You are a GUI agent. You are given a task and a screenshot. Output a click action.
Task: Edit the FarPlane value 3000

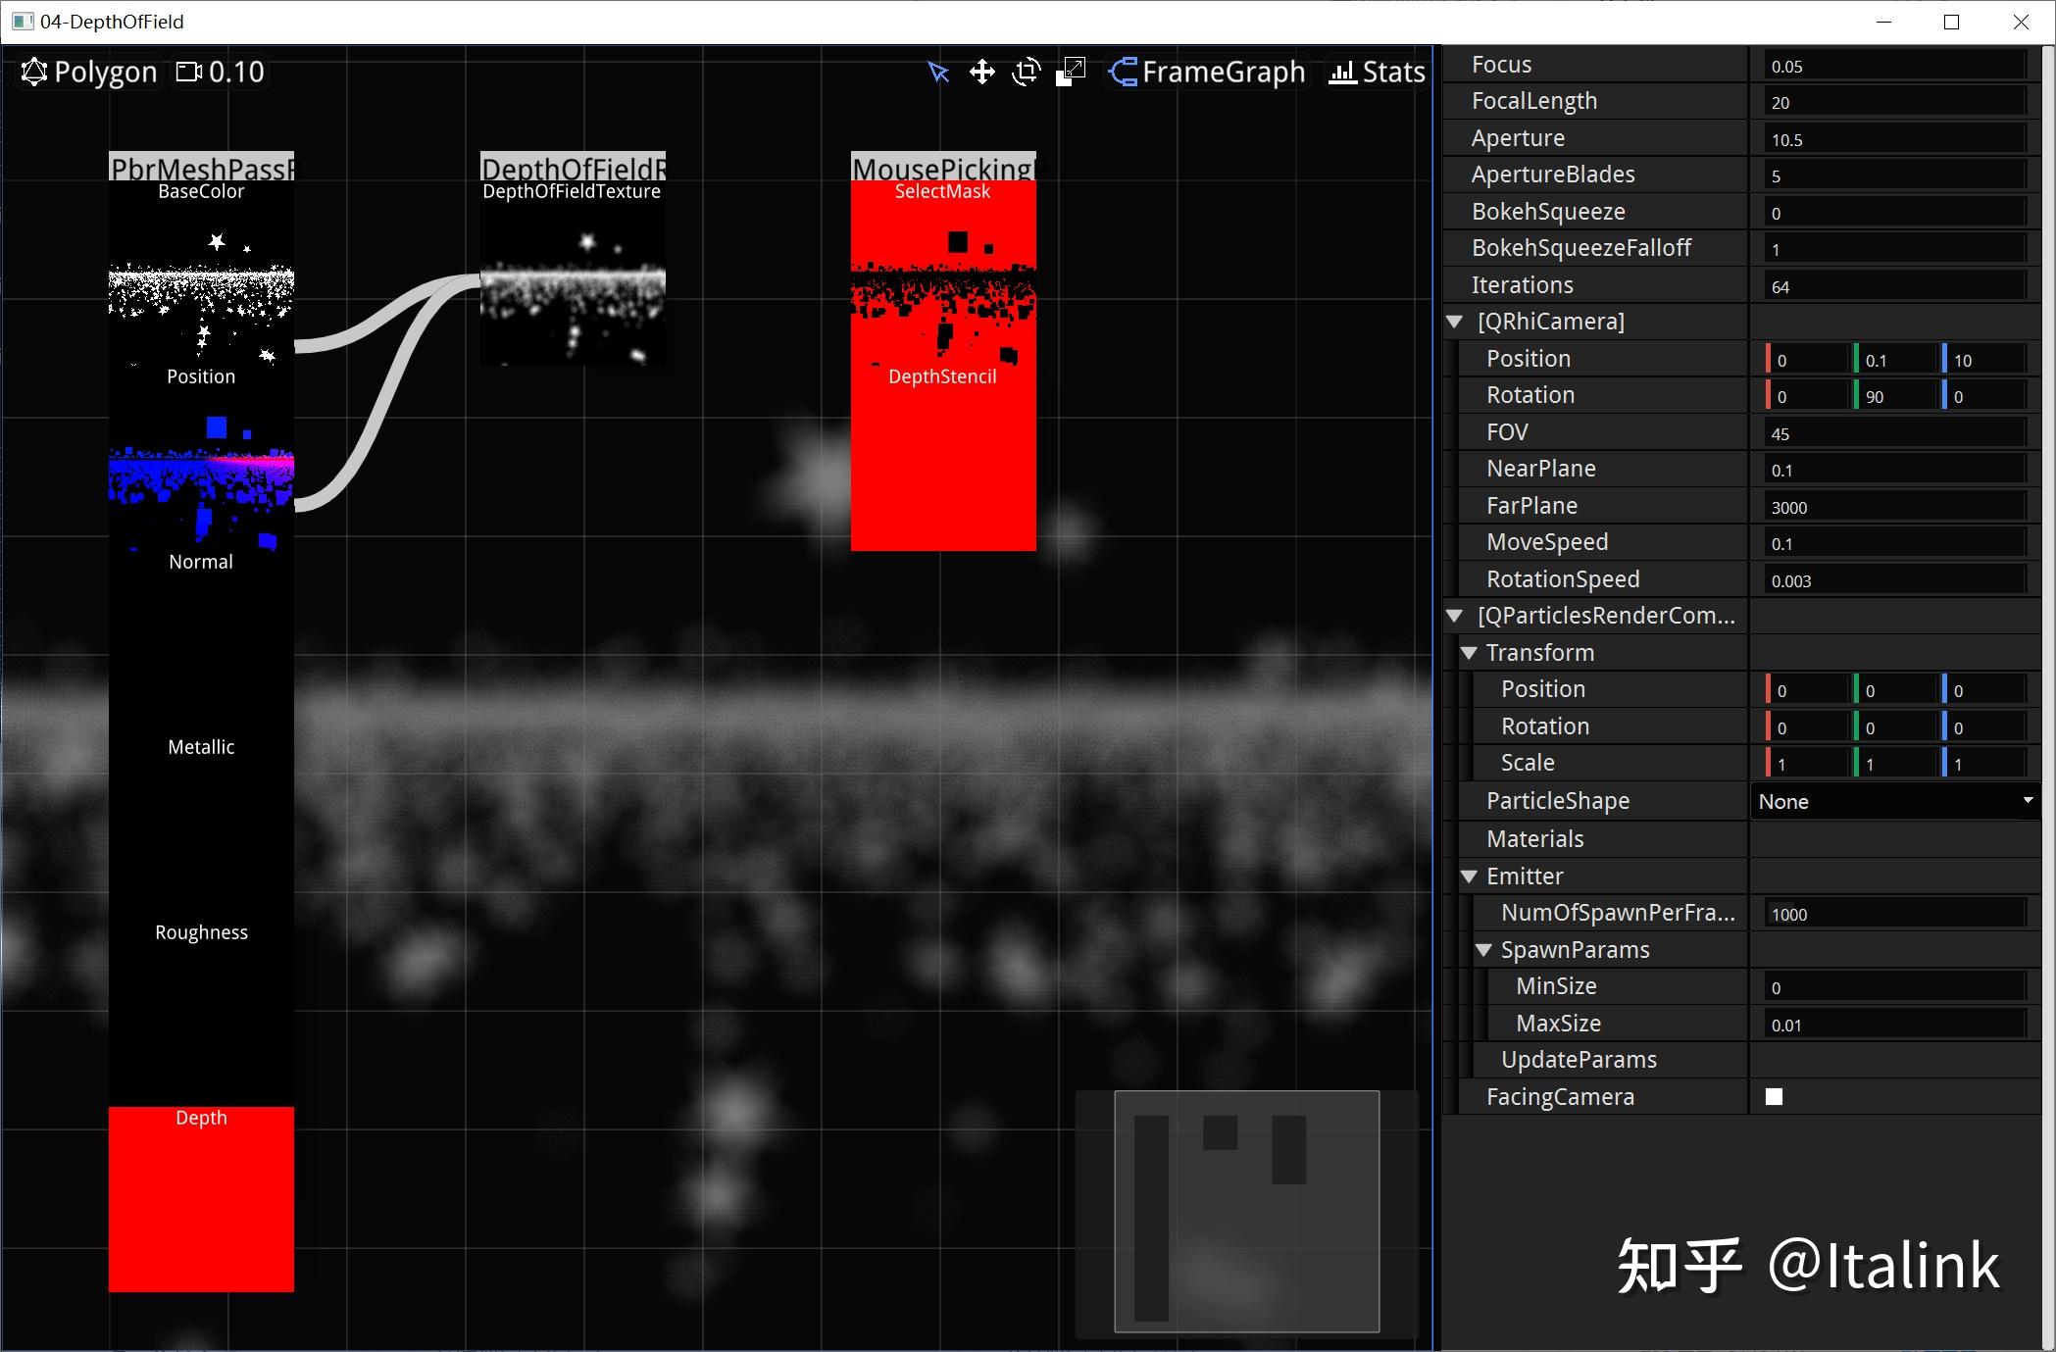point(1895,507)
